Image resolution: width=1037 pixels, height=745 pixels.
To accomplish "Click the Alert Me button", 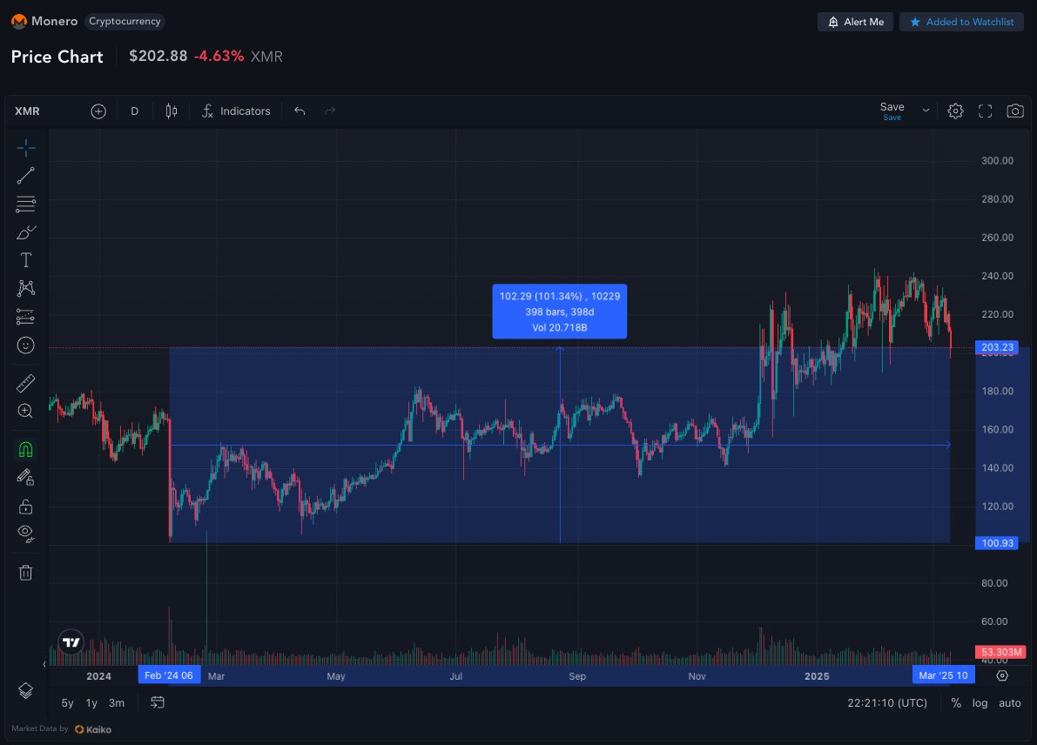I will click(855, 22).
